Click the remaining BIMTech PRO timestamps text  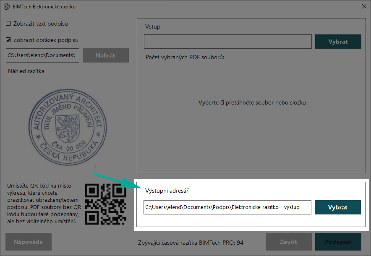(x=191, y=243)
